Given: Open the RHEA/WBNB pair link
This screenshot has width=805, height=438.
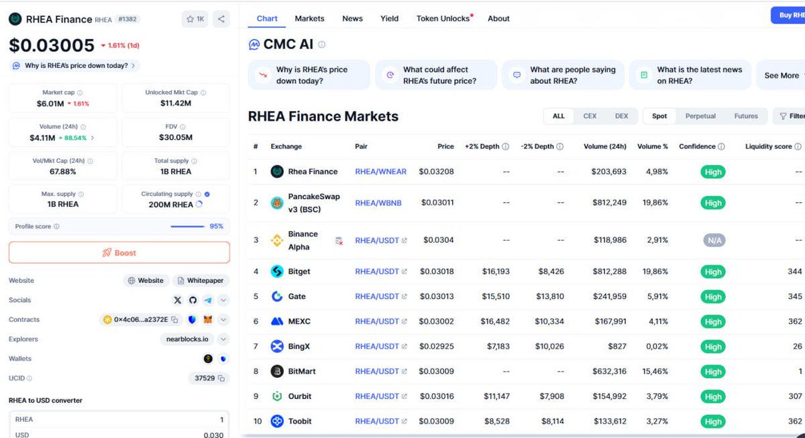Looking at the screenshot, I should 378,203.
